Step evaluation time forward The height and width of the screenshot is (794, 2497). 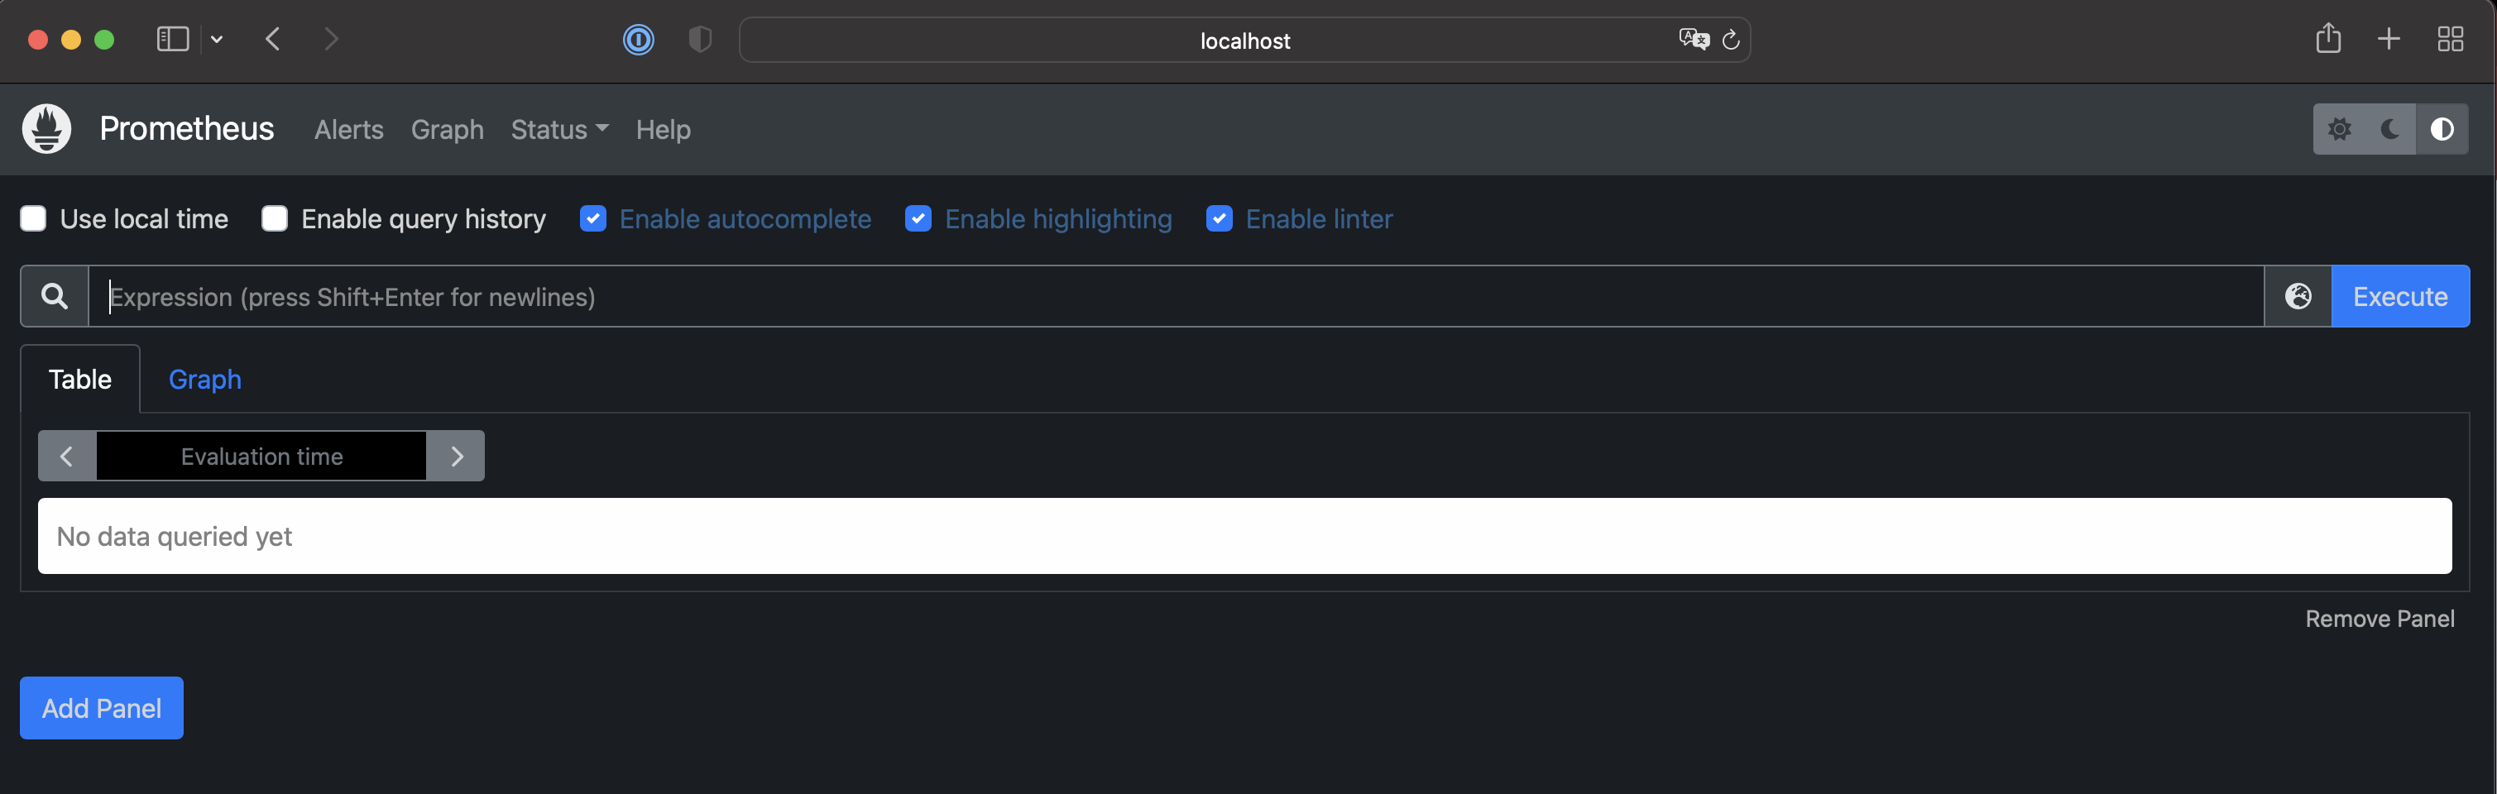click(x=457, y=457)
